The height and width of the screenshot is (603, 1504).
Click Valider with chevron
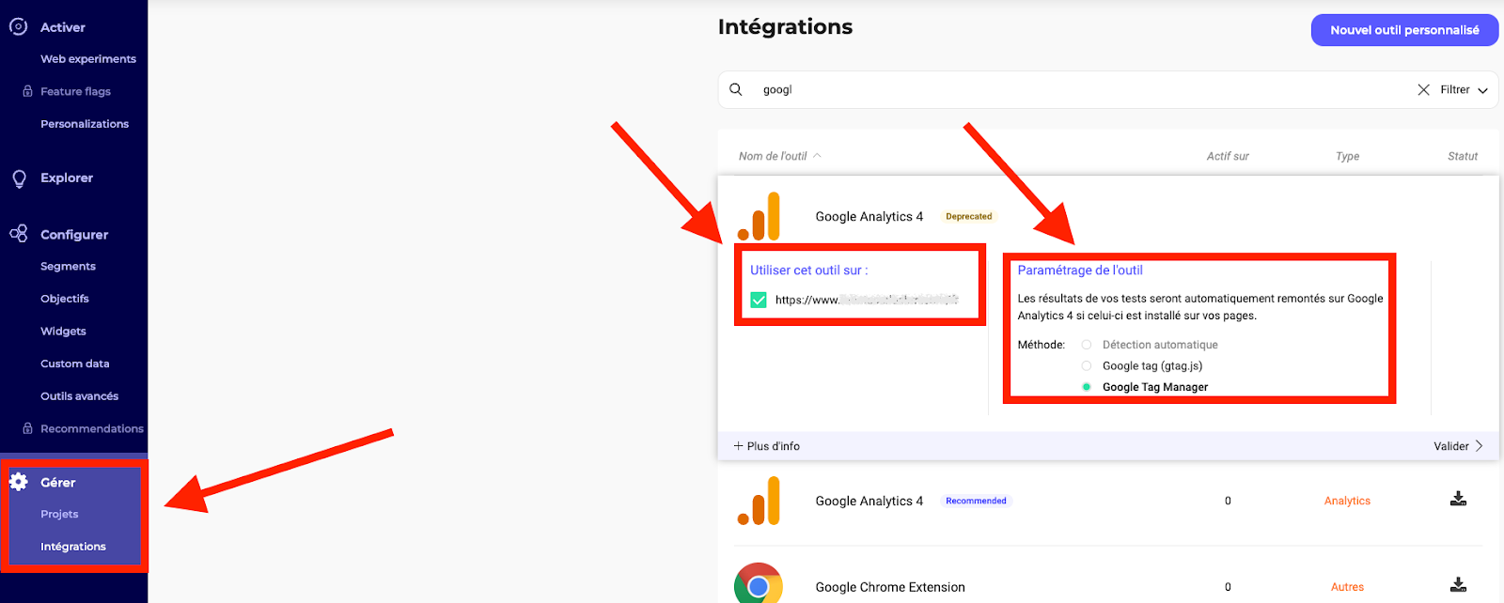tap(1458, 446)
